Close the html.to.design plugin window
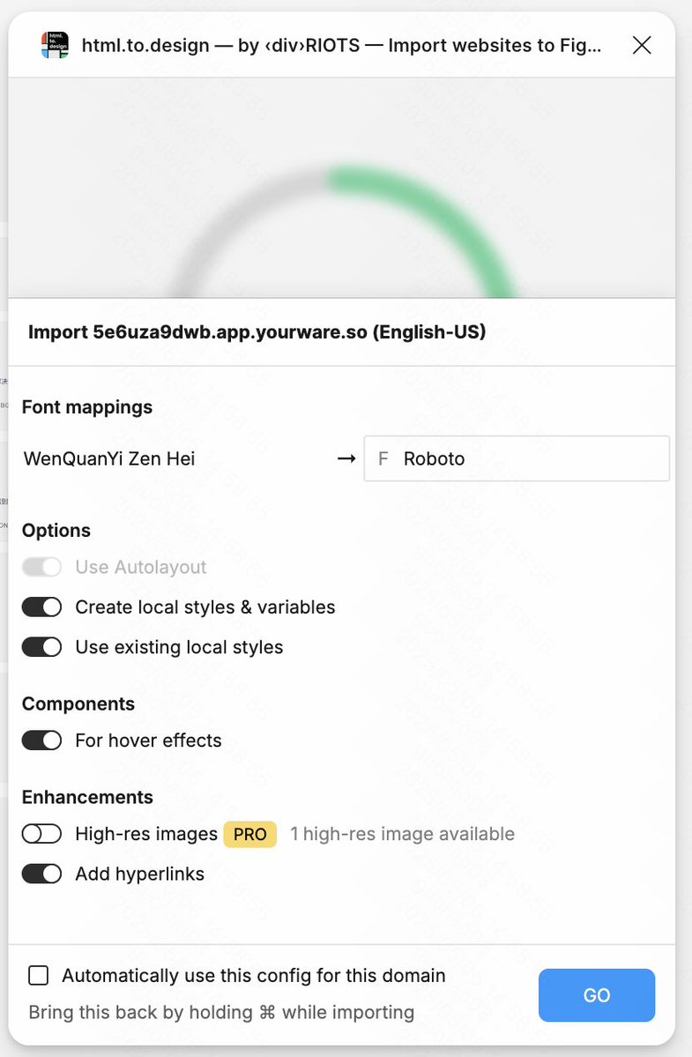Image resolution: width=692 pixels, height=1057 pixels. pos(642,45)
